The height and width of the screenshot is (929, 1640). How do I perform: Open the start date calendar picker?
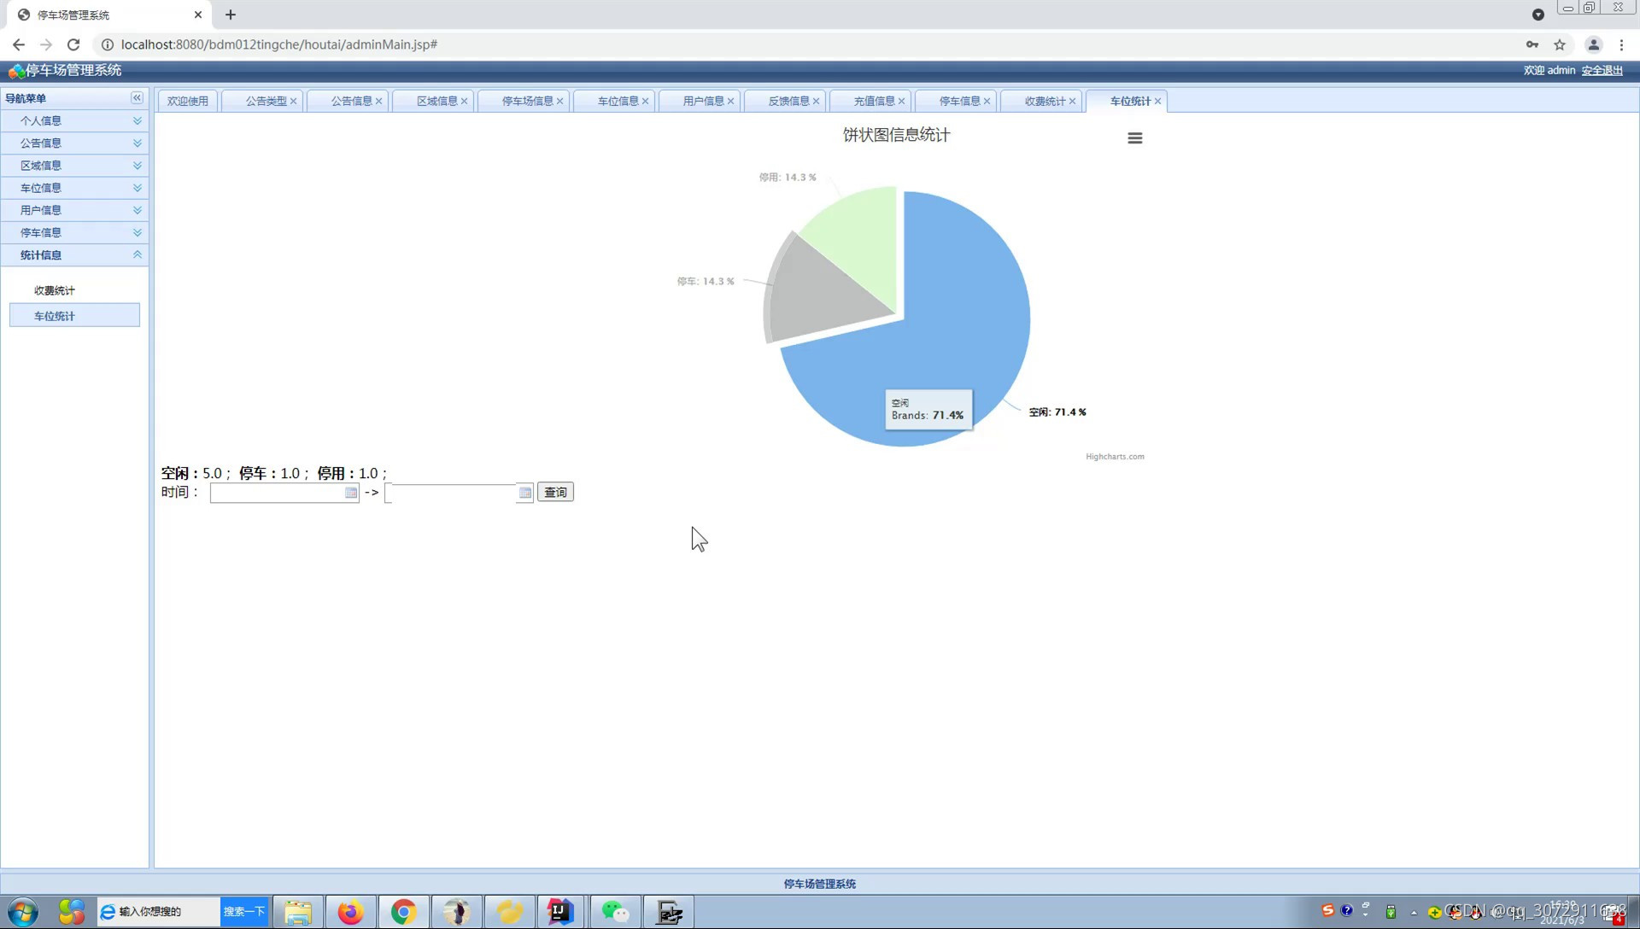click(351, 493)
